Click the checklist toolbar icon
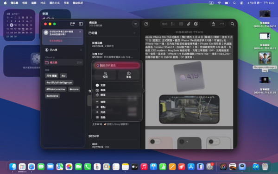Viewport: 278px width, 174px height. [x=173, y=24]
